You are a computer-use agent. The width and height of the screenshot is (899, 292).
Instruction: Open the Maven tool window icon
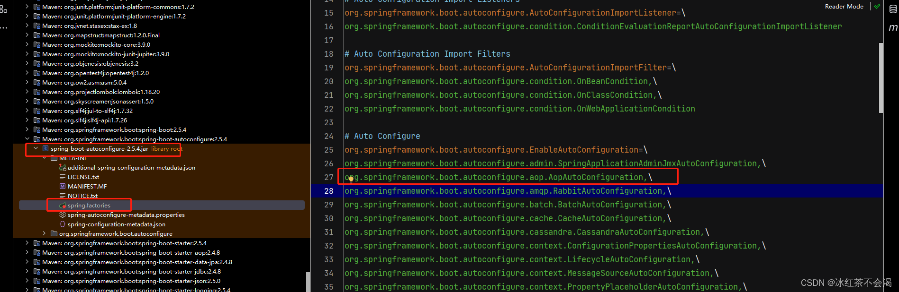click(x=893, y=28)
